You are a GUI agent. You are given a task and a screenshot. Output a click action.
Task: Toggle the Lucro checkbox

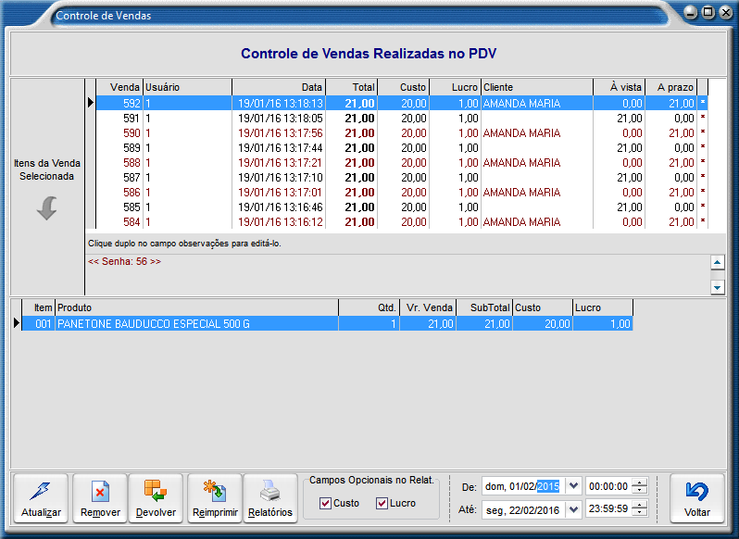tap(382, 503)
